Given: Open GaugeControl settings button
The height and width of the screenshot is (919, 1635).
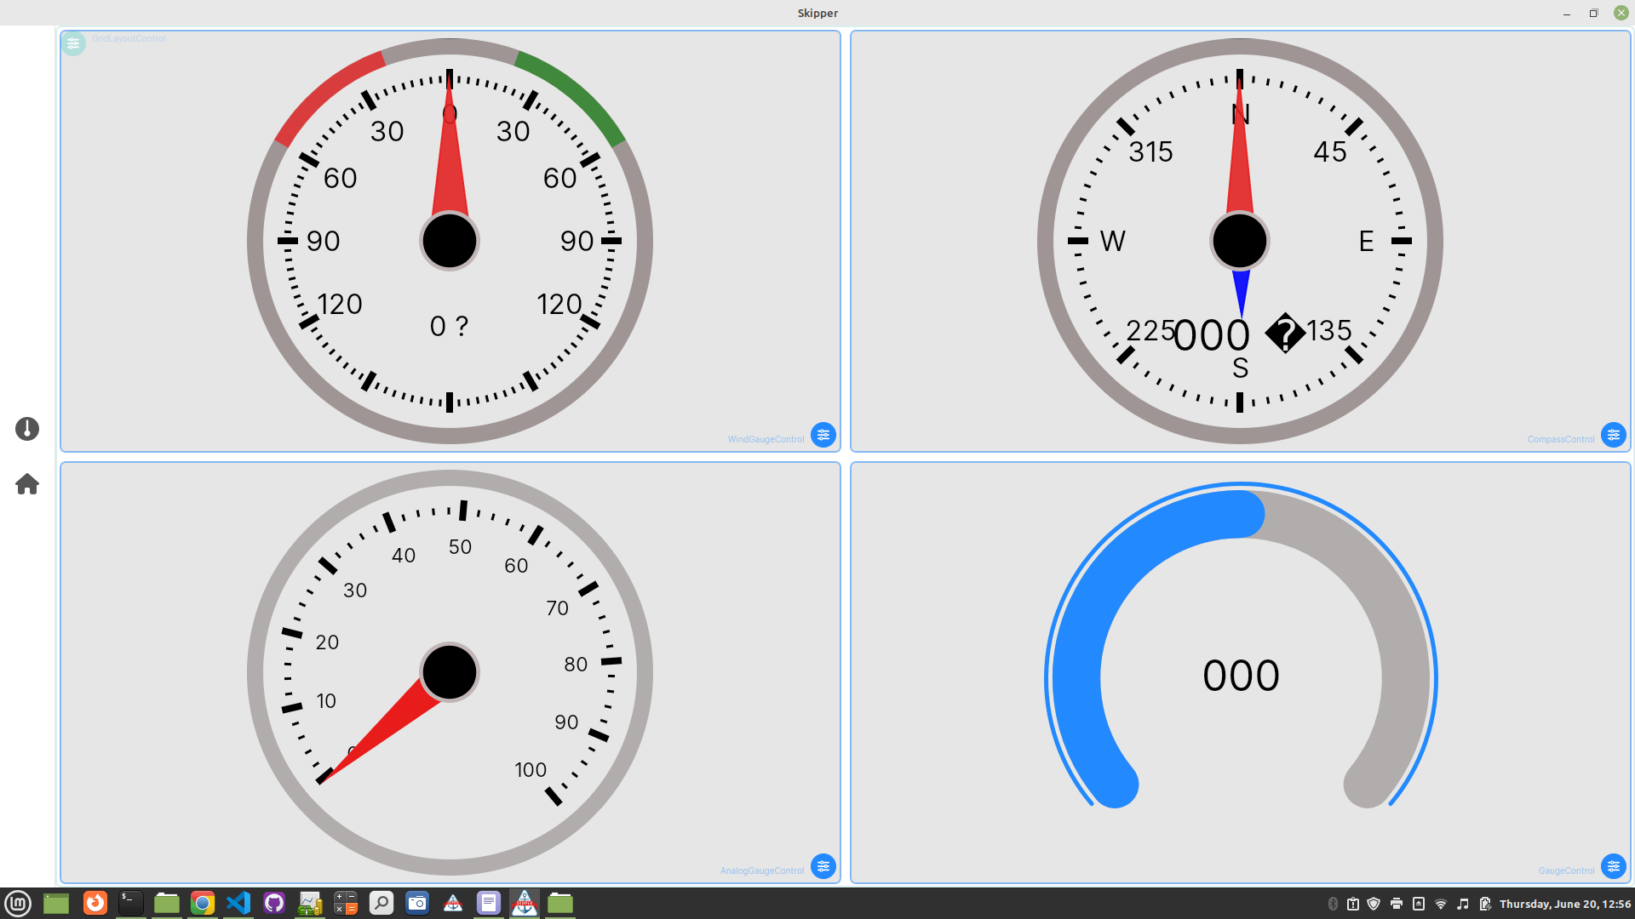Looking at the screenshot, I should pyautogui.click(x=1613, y=866).
